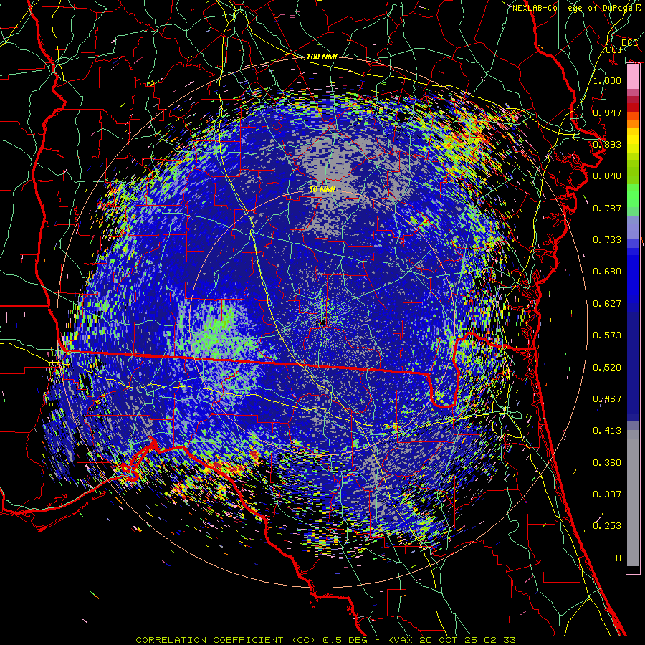Select the 0.253 legend value
Image resolution: width=645 pixels, height=645 pixels.
607,526
